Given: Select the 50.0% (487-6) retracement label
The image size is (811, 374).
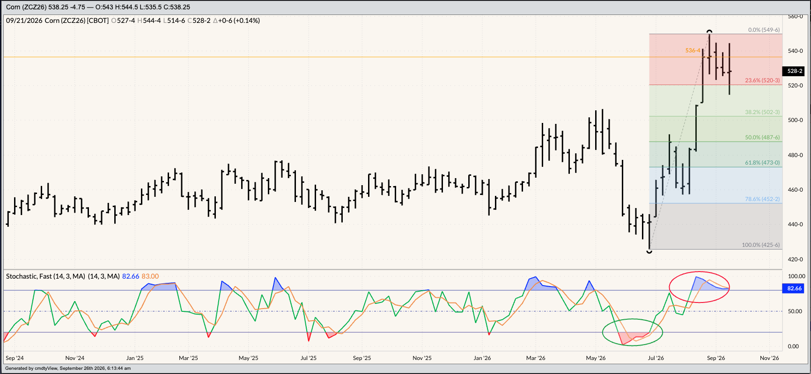Looking at the screenshot, I should 762,137.
